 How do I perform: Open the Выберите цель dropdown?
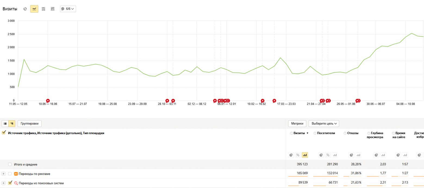324,124
